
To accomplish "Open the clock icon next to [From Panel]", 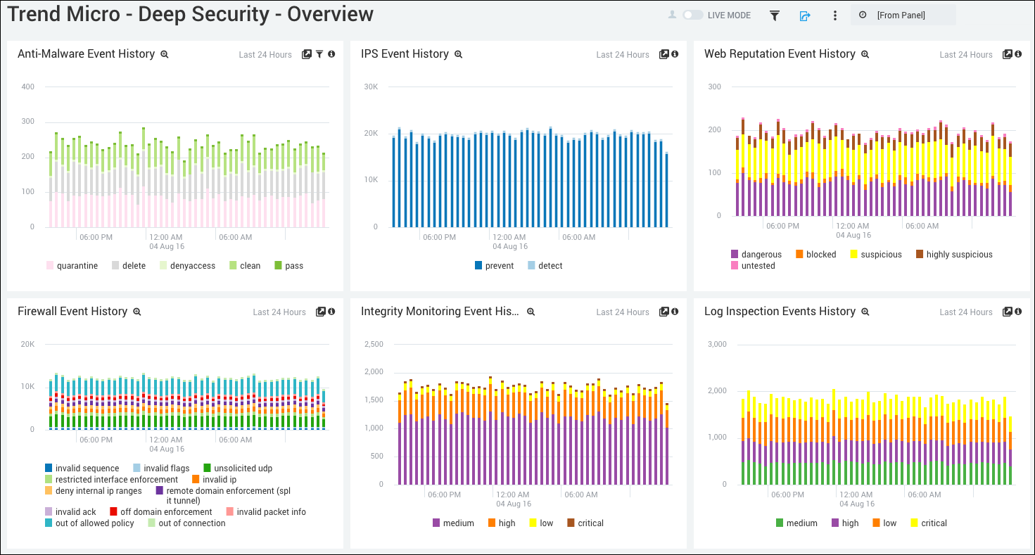I will click(x=863, y=14).
